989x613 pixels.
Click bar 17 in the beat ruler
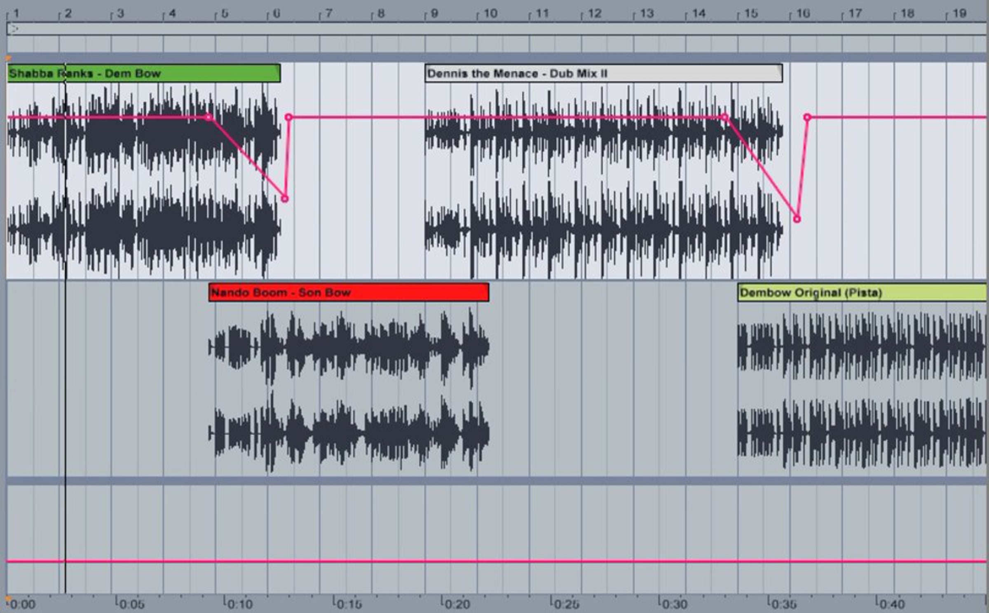tap(855, 14)
